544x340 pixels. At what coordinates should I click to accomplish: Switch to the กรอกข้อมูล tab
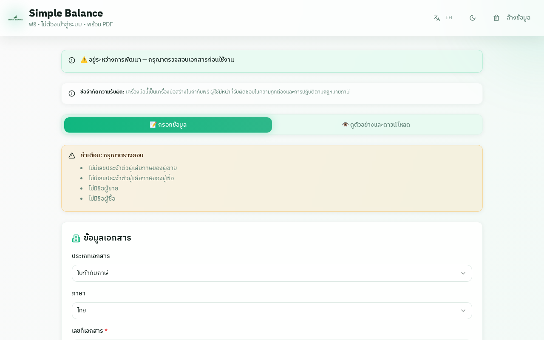point(168,125)
